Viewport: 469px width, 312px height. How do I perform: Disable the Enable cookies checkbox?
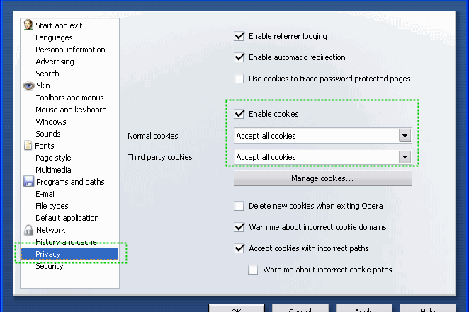click(239, 114)
